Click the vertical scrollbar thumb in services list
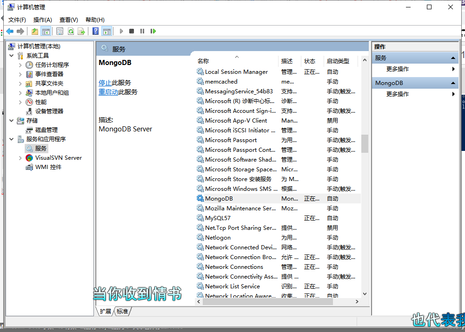Image resolution: width=465 pixels, height=332 pixels. (365, 143)
